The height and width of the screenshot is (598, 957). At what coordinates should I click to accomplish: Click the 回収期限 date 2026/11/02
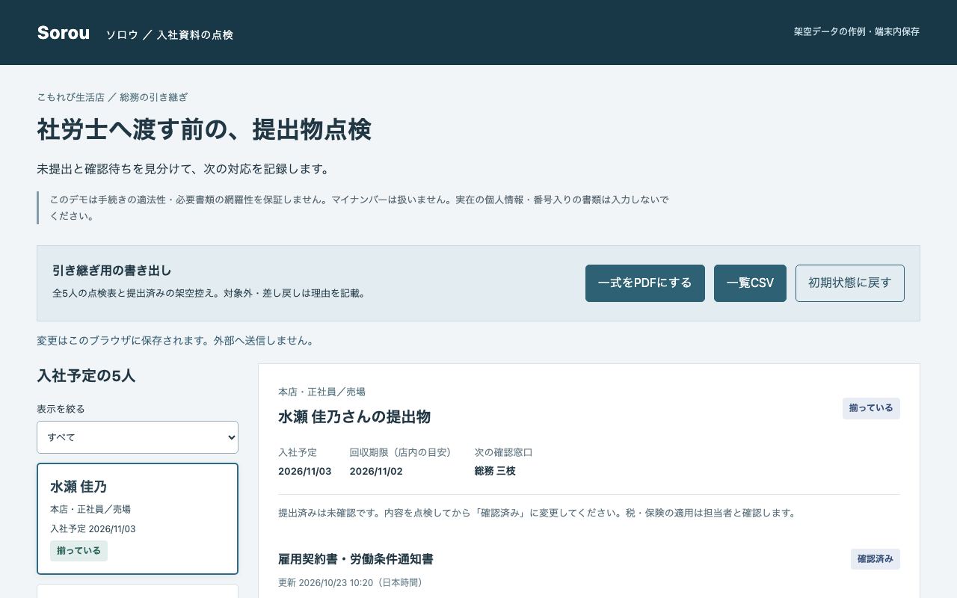pos(376,471)
